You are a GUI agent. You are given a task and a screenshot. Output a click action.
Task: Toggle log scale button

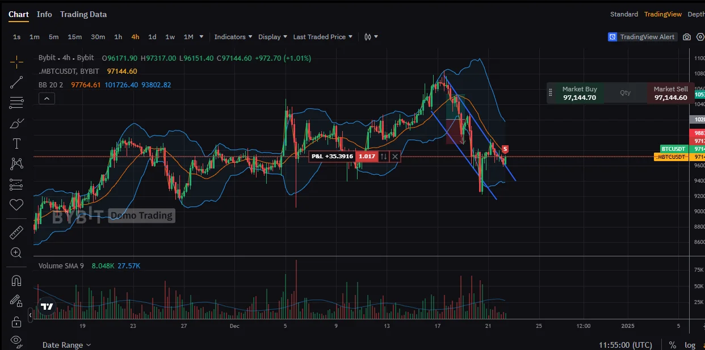click(x=690, y=345)
